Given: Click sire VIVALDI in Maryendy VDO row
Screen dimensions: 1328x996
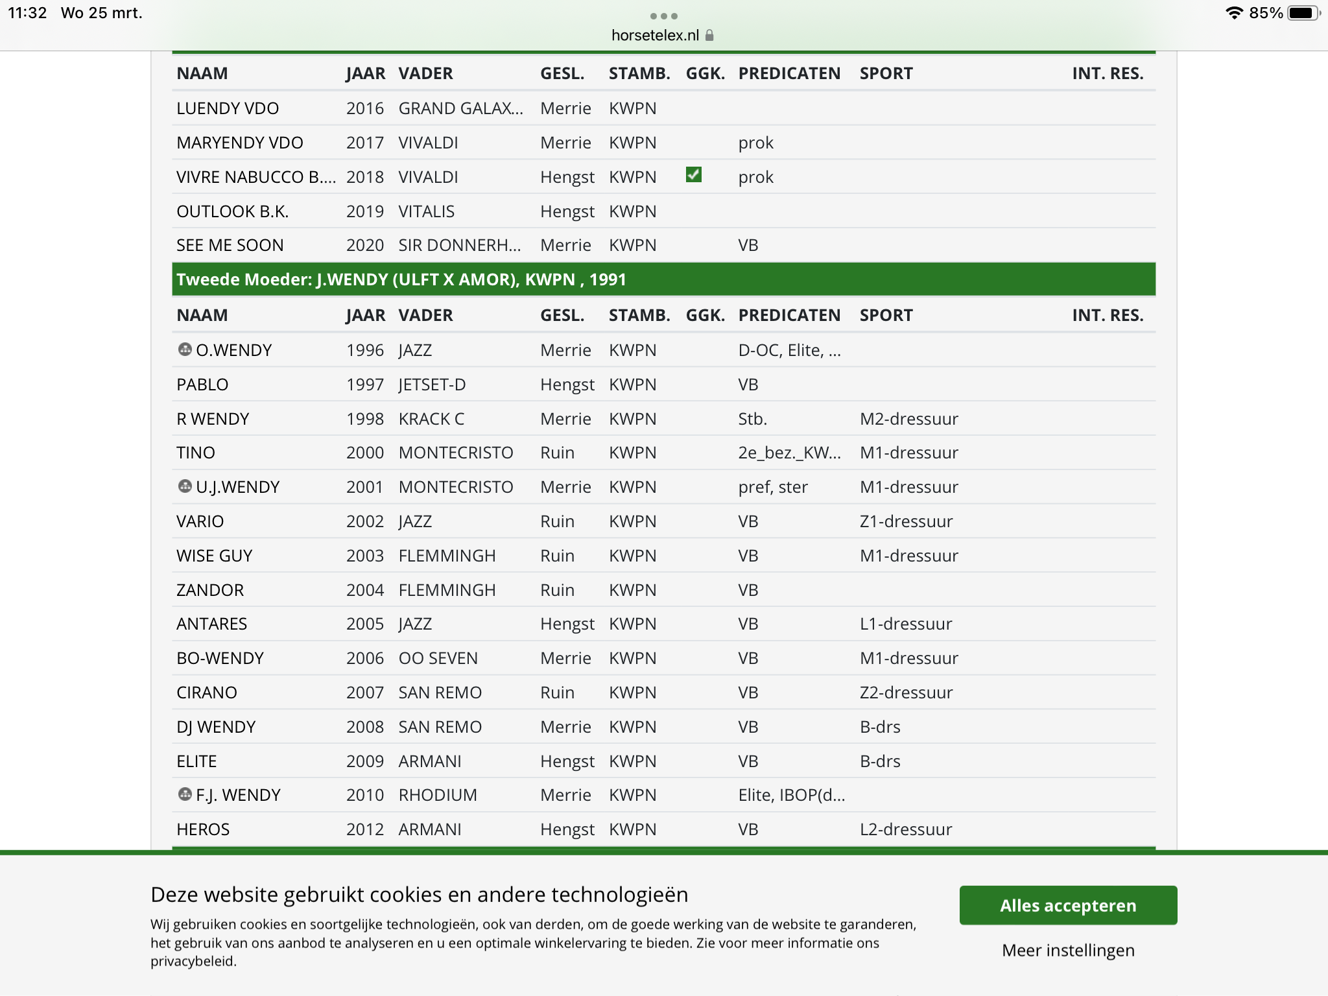Looking at the screenshot, I should click(429, 143).
